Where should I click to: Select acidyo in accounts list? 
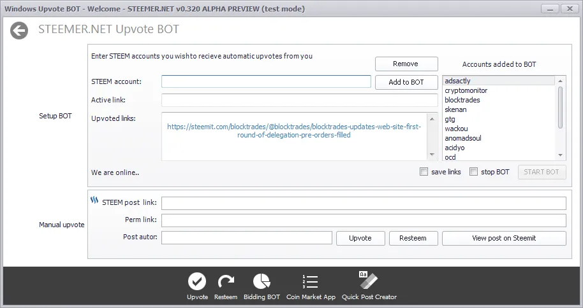point(499,148)
